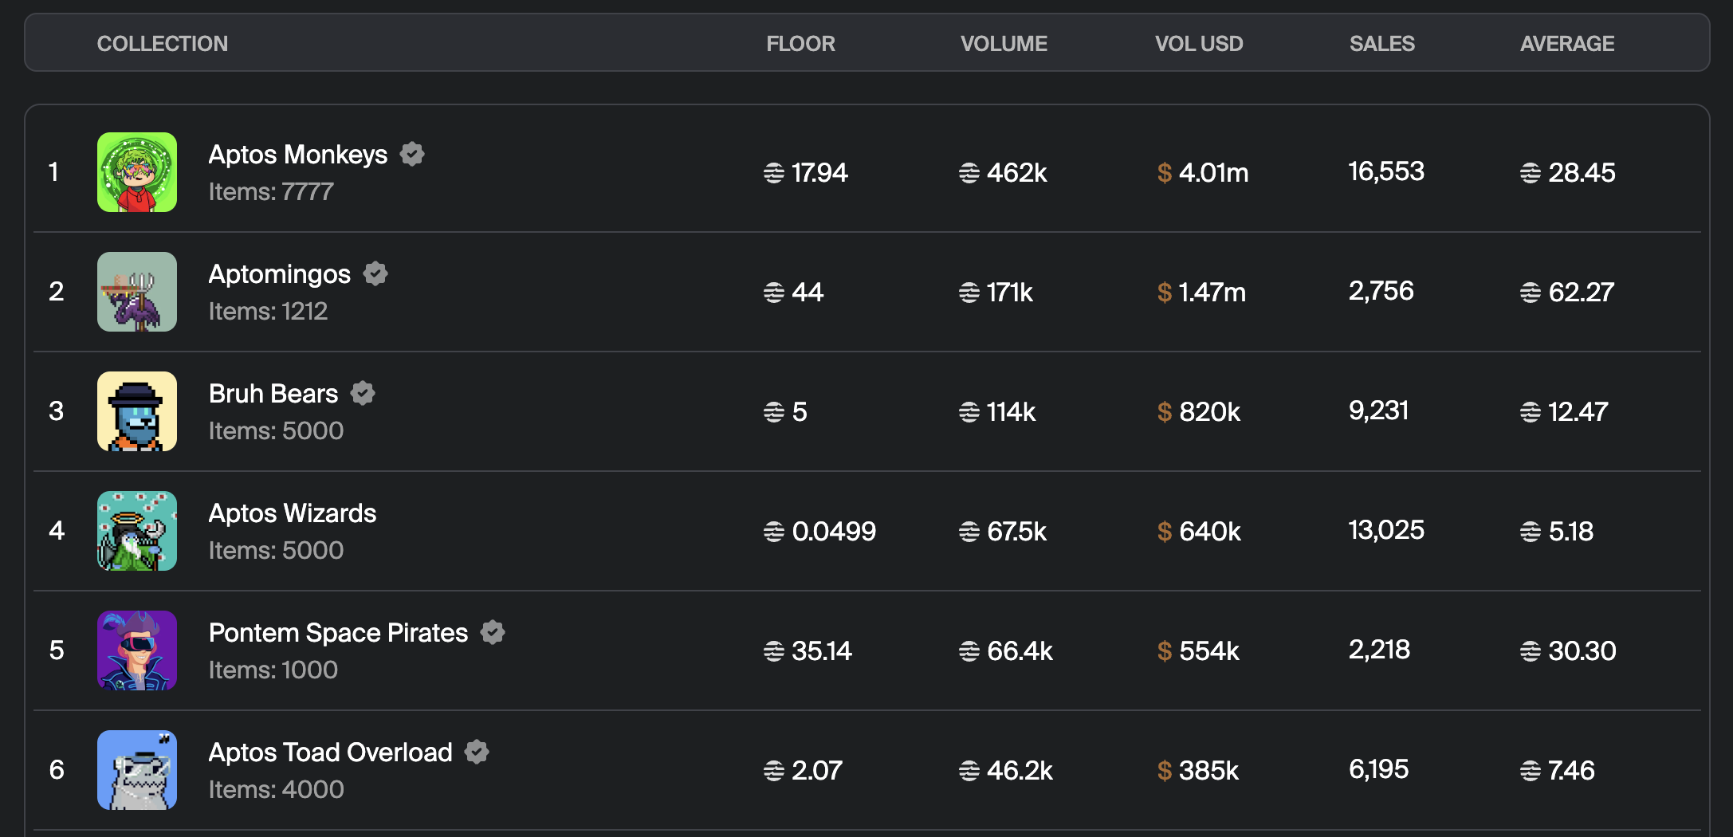The width and height of the screenshot is (1733, 837).
Task: Click dollar sign beside 4.01m
Action: (x=1165, y=173)
